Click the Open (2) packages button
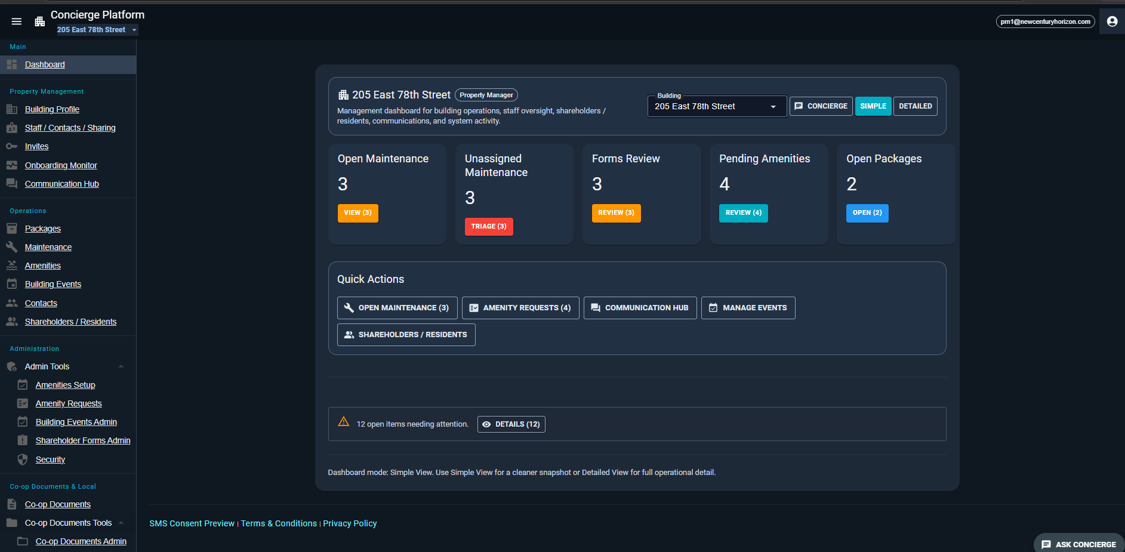 pyautogui.click(x=867, y=213)
